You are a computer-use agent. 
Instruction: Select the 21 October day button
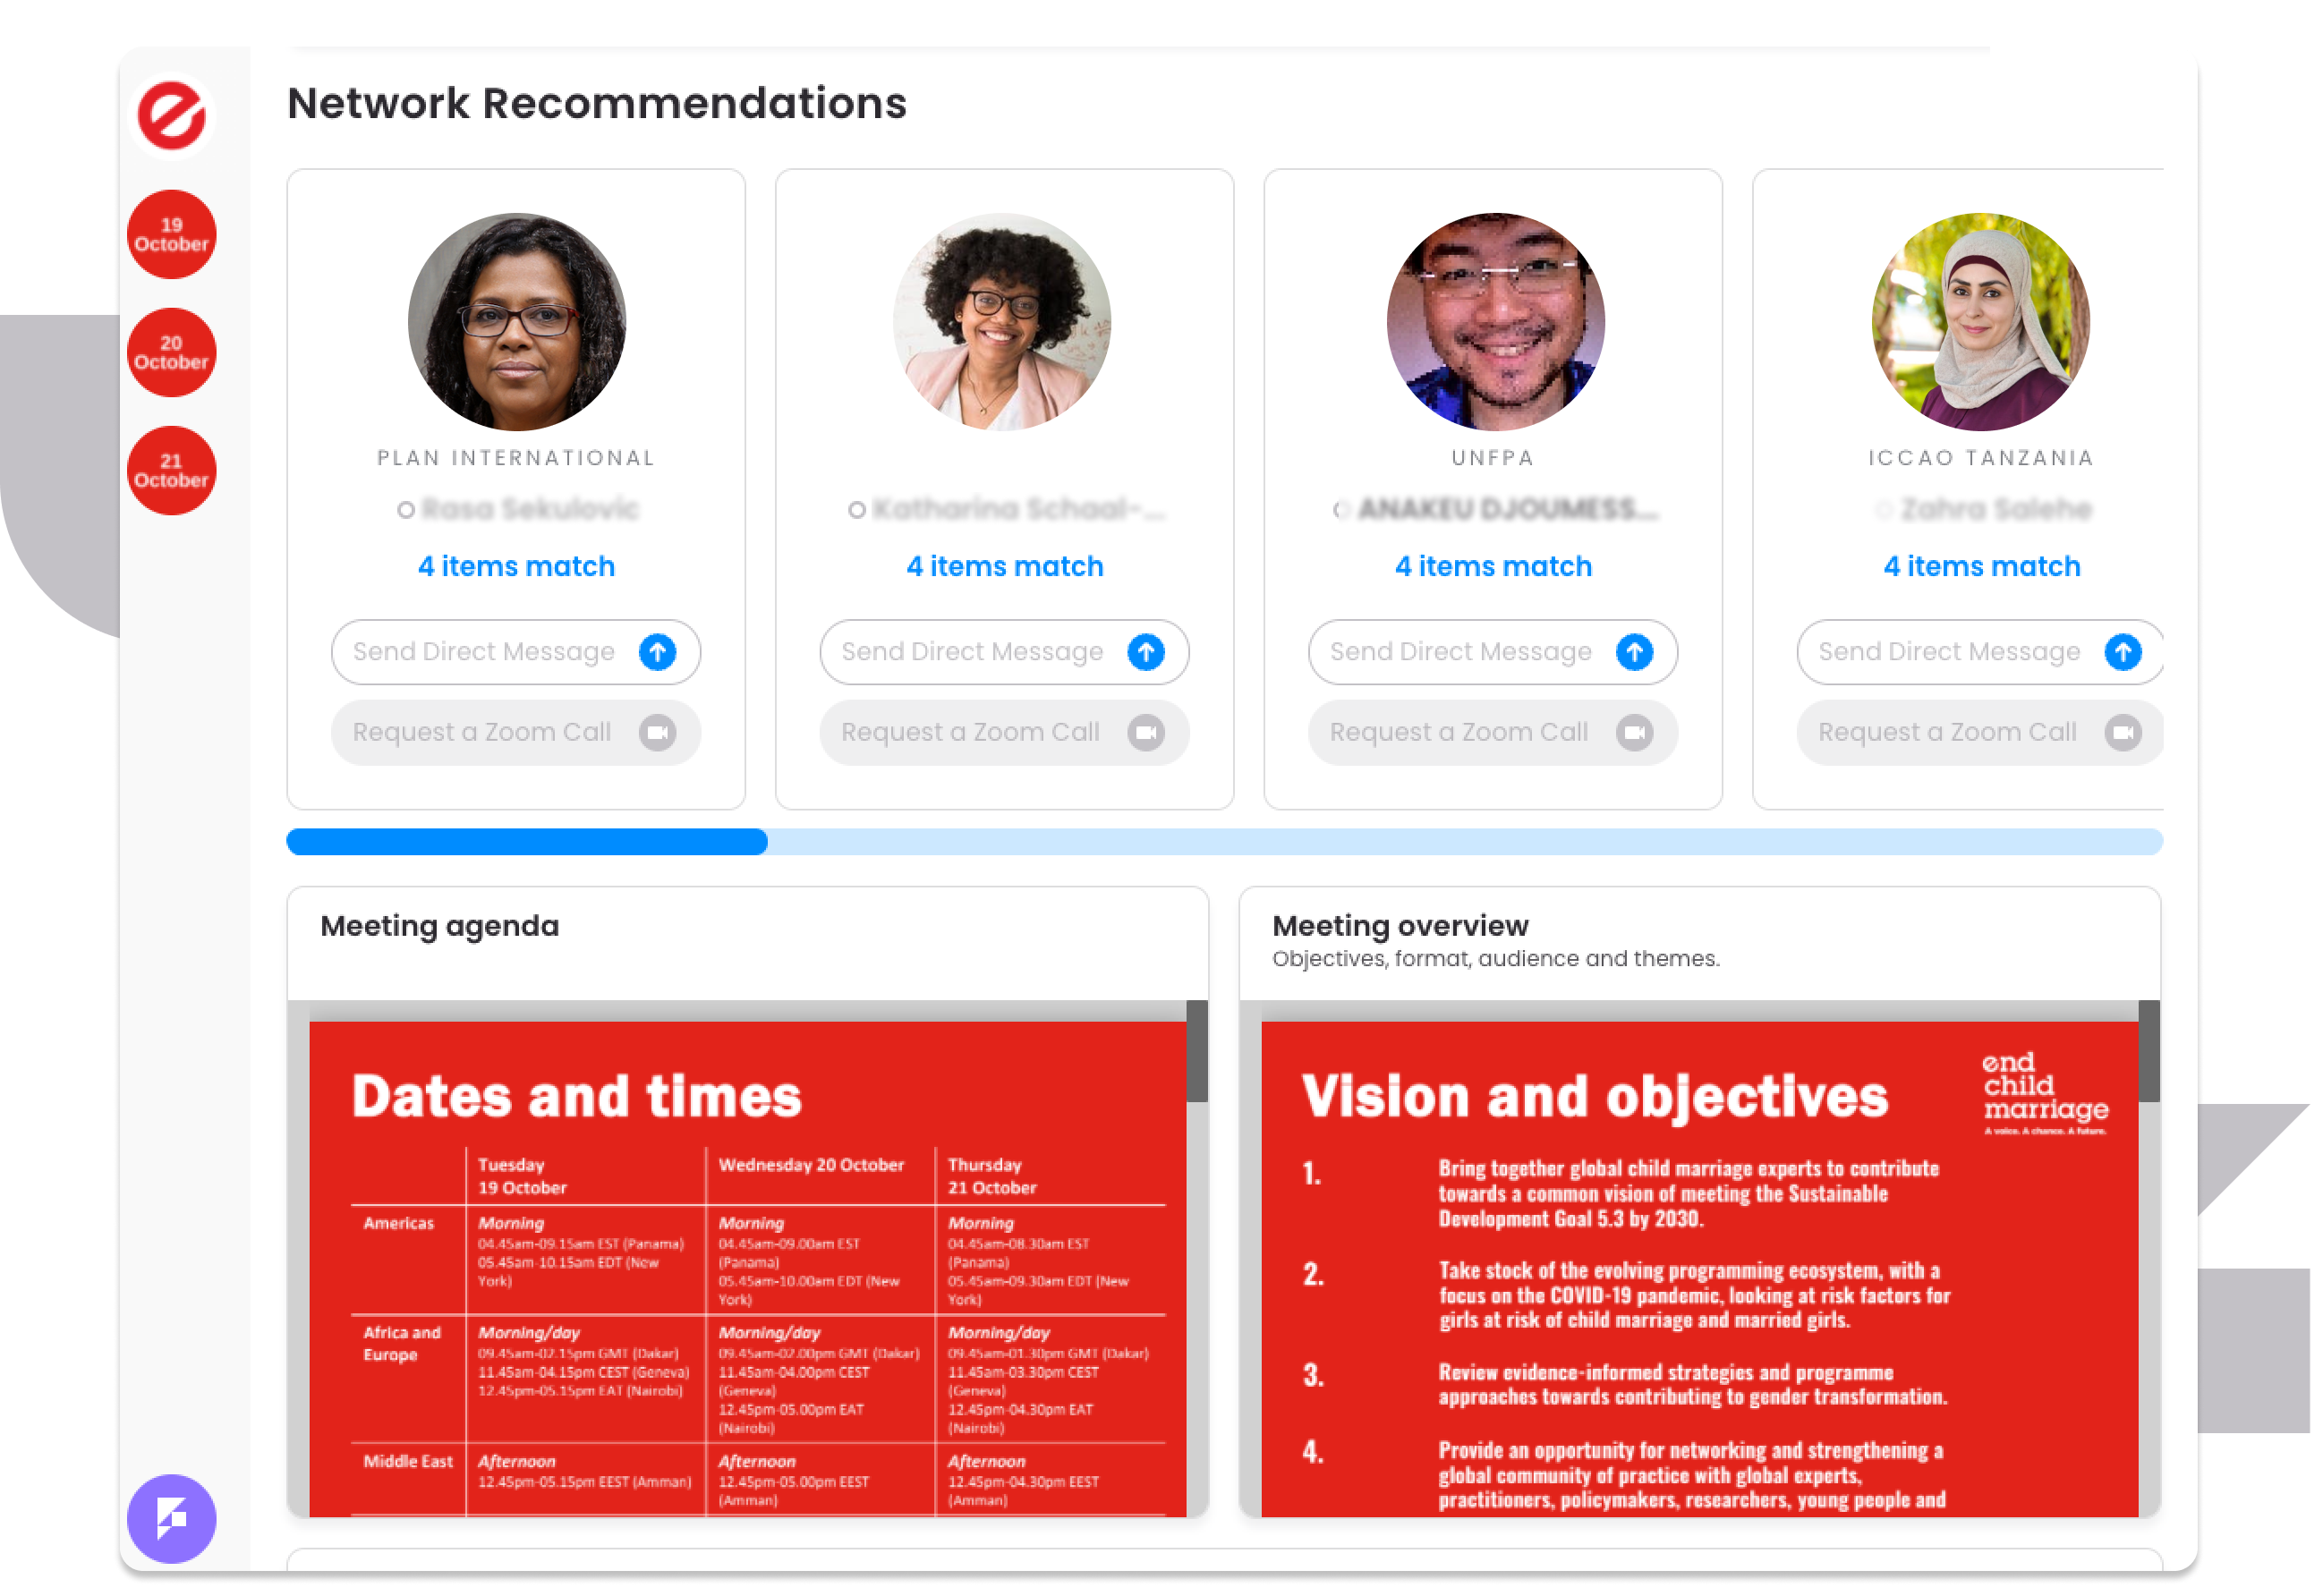(x=171, y=471)
